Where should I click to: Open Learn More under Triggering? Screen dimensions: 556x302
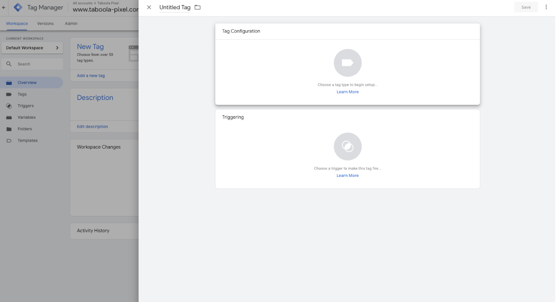tap(348, 176)
